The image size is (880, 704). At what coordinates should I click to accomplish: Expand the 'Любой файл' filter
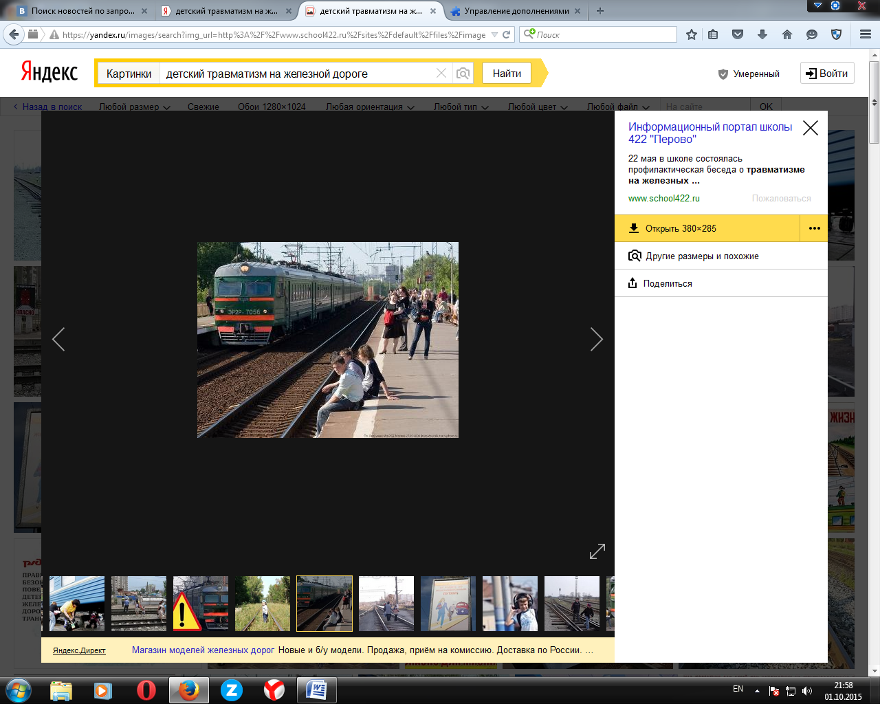[x=617, y=107]
